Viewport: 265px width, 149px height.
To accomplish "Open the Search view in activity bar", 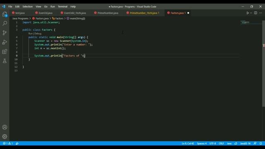I will [x=5, y=23].
